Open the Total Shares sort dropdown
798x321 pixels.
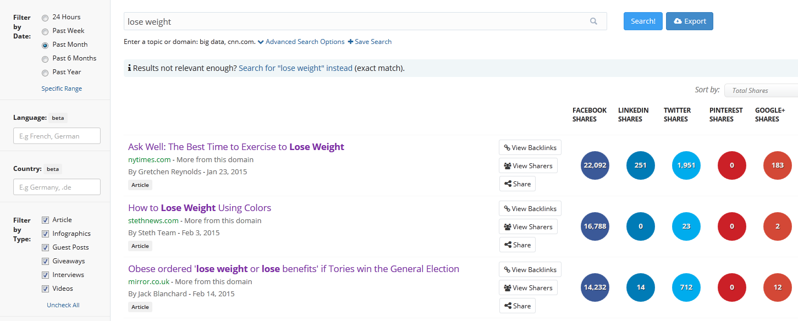point(761,91)
